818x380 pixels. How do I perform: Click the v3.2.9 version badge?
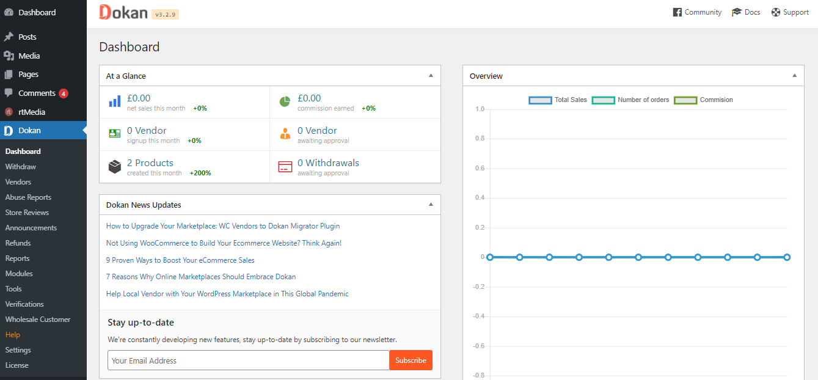(166, 14)
